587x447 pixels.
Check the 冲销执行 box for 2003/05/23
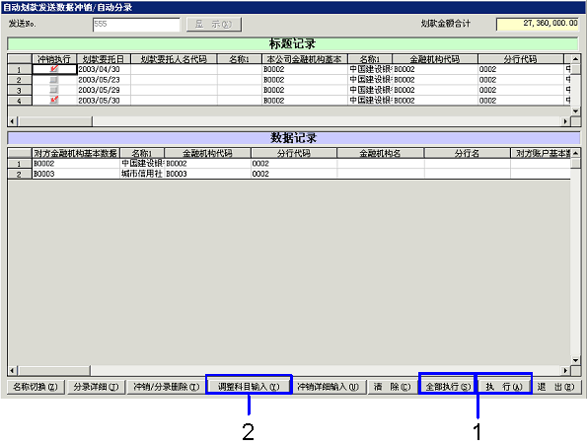(x=54, y=79)
